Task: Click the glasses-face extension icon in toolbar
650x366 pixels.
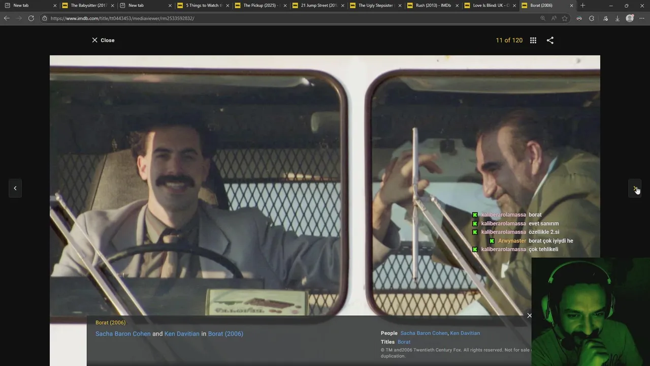Action: (579, 18)
